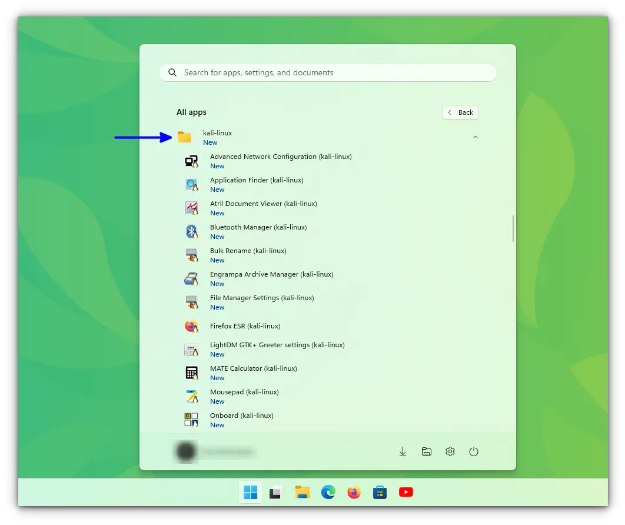Open File Manager Settings icon

click(192, 302)
